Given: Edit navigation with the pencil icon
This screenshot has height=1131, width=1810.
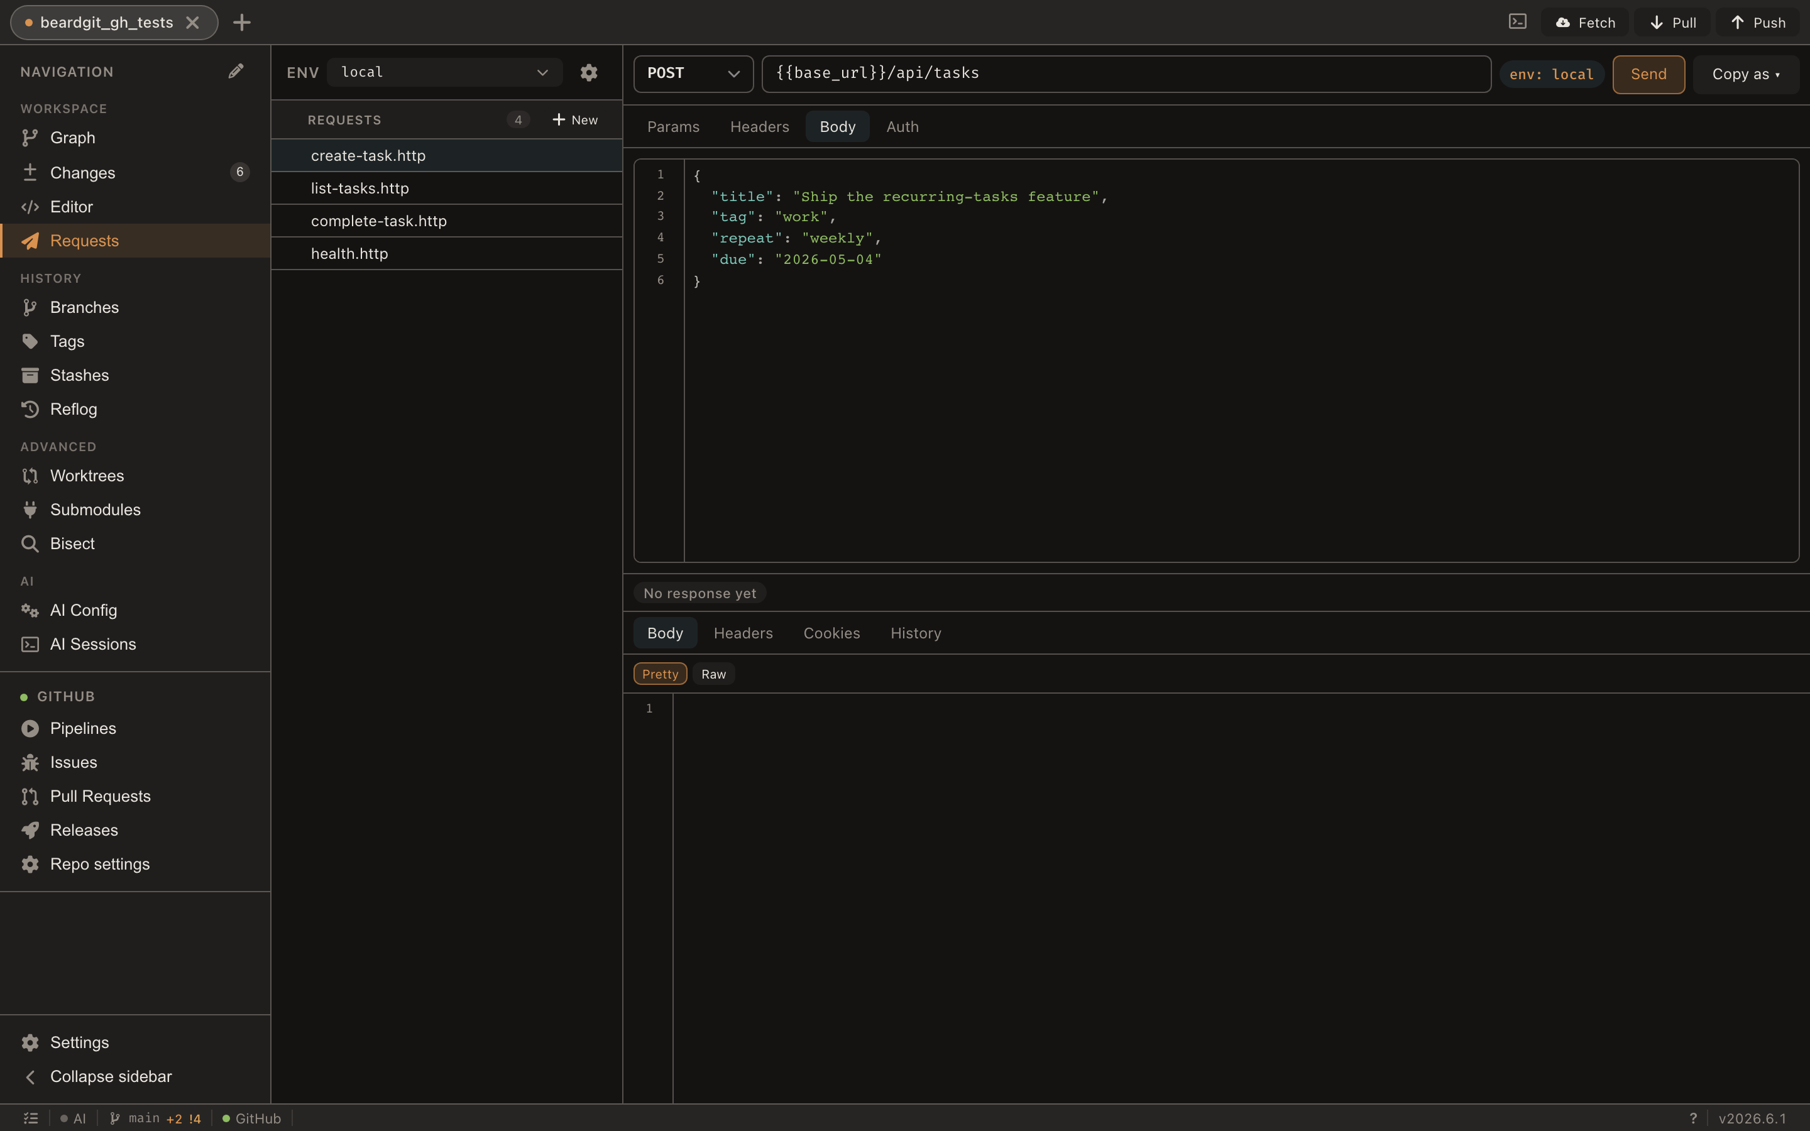Looking at the screenshot, I should [x=236, y=71].
